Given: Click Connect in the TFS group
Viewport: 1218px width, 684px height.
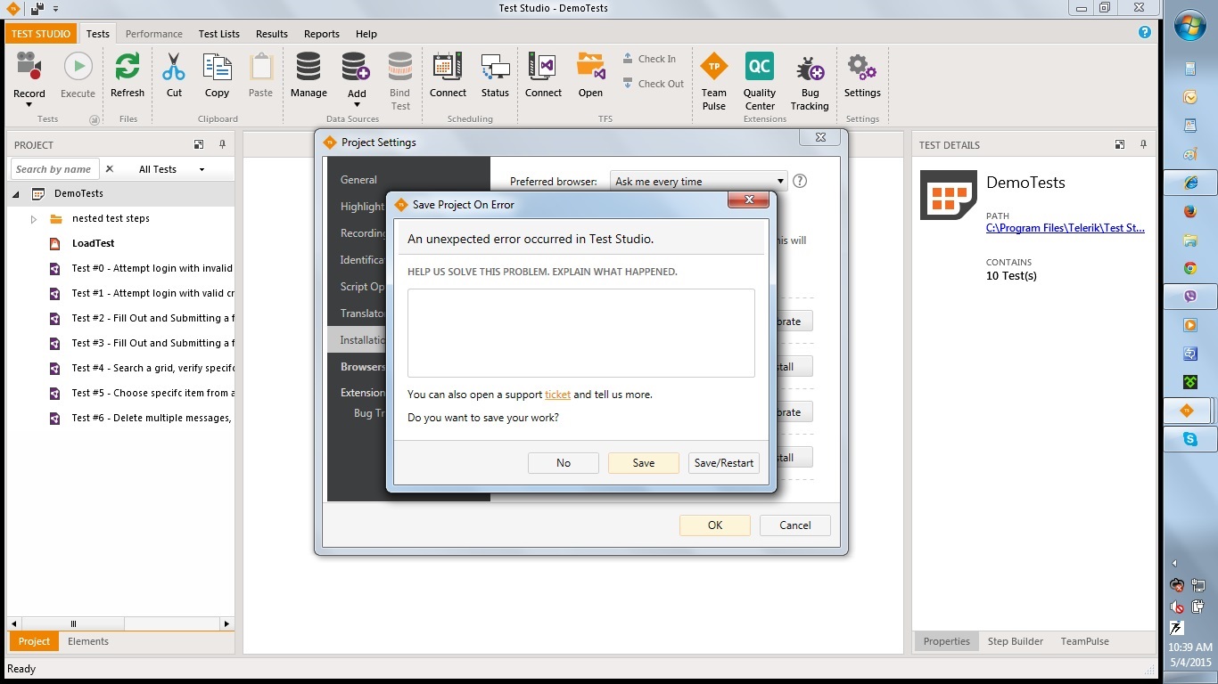Looking at the screenshot, I should coord(543,67).
